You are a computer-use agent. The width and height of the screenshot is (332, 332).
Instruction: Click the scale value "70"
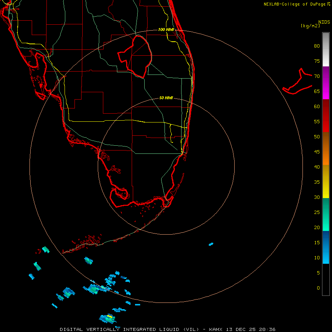coord(317,76)
